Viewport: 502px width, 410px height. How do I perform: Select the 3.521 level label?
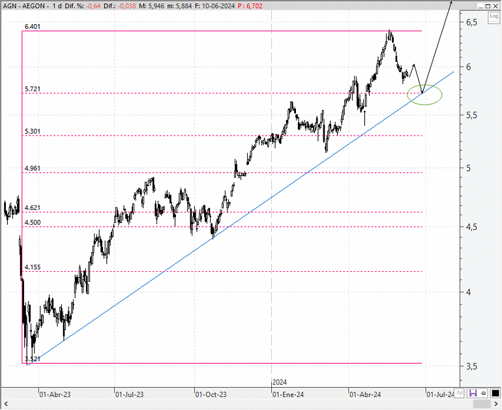point(33,359)
